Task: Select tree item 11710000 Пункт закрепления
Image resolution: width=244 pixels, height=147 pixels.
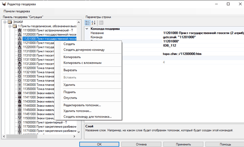Action: 50,131
